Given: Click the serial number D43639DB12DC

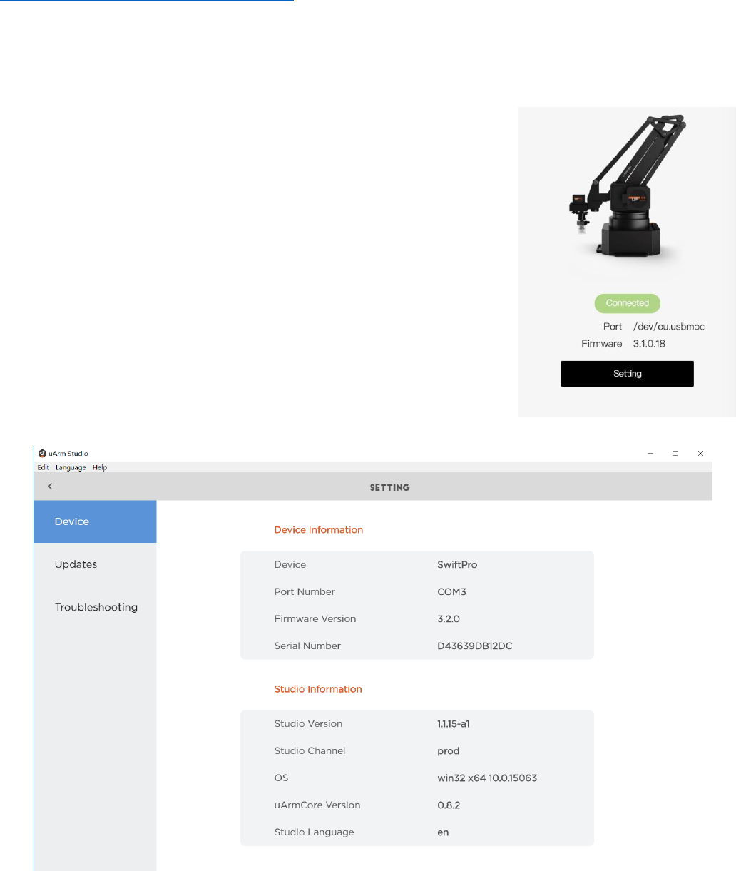Looking at the screenshot, I should [475, 646].
